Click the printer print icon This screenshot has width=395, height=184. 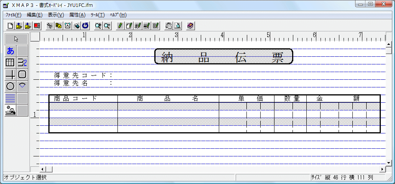click(168, 25)
